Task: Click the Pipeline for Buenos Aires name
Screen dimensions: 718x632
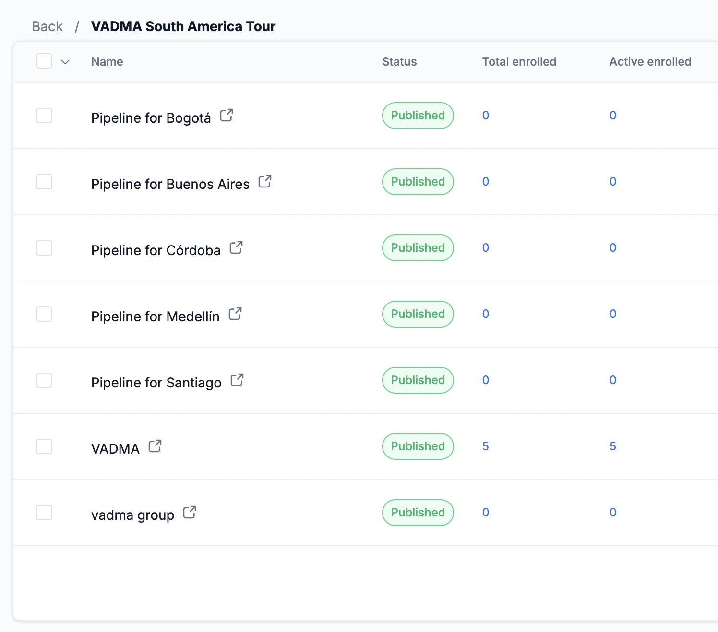Action: tap(170, 184)
